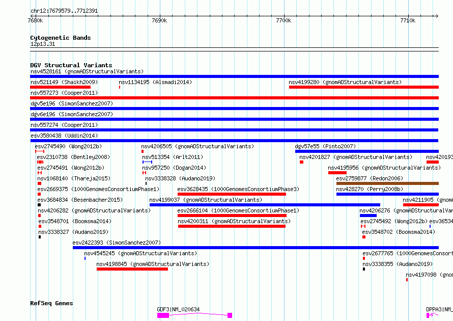Open the nsv1134195 (Alsmadi2014) variant label
The height and width of the screenshot is (321, 453).
[x=155, y=82]
